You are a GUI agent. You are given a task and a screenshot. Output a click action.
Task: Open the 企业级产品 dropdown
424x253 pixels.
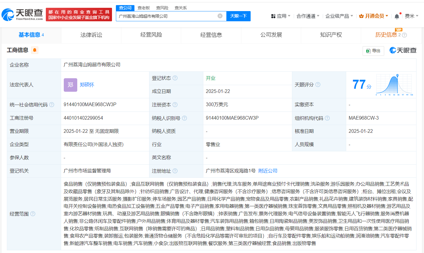[339, 16]
